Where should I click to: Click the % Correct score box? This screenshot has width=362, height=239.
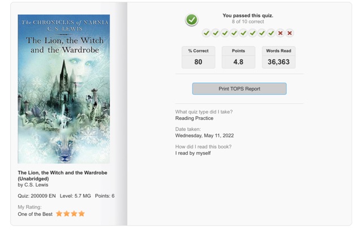coord(199,57)
